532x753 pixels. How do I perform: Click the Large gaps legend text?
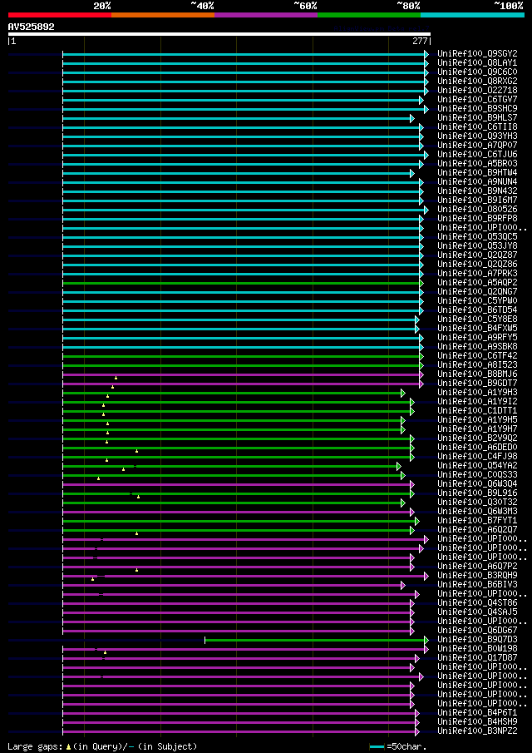point(36,746)
